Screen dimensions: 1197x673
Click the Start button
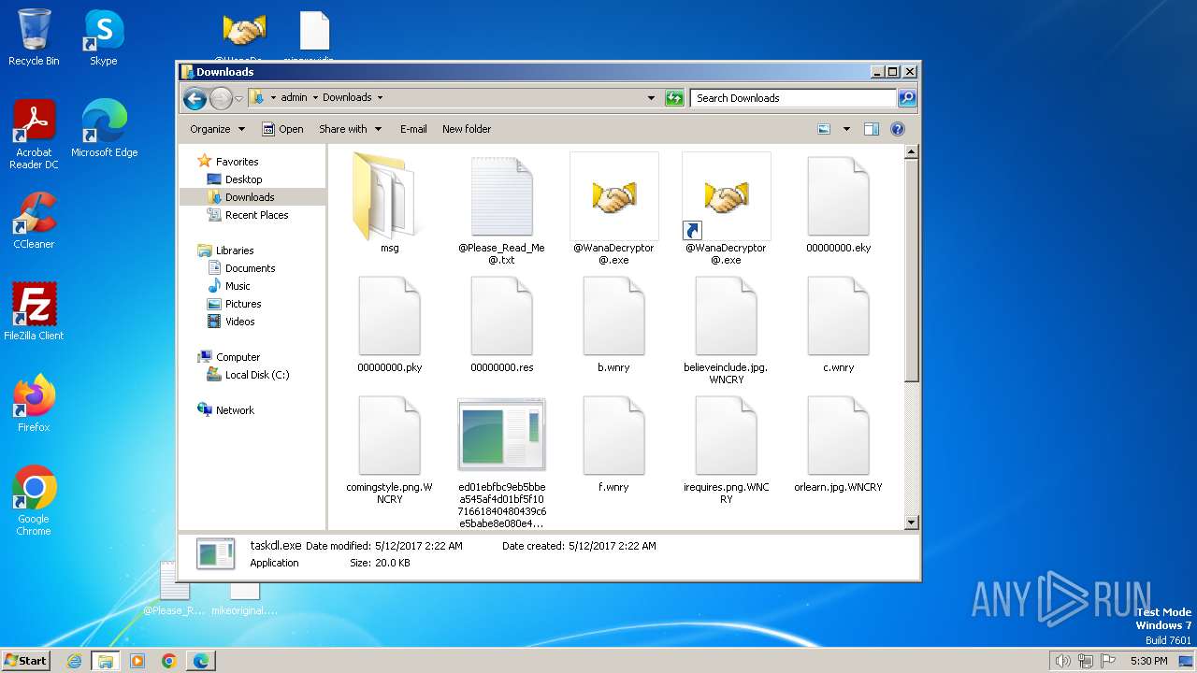[x=26, y=660]
